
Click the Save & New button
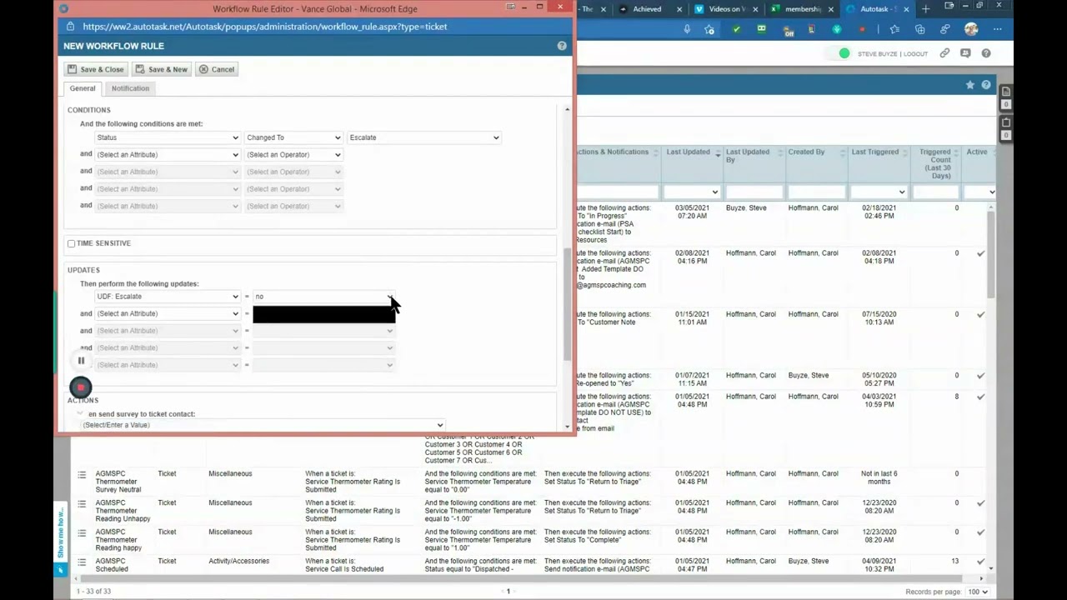click(162, 69)
